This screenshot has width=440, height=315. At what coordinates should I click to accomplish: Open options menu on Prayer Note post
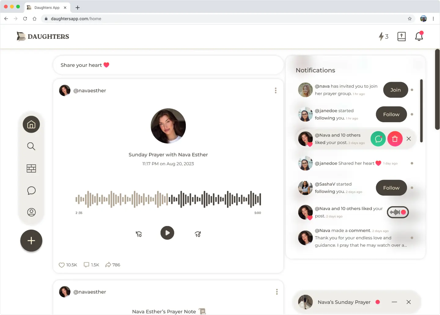tap(277, 292)
